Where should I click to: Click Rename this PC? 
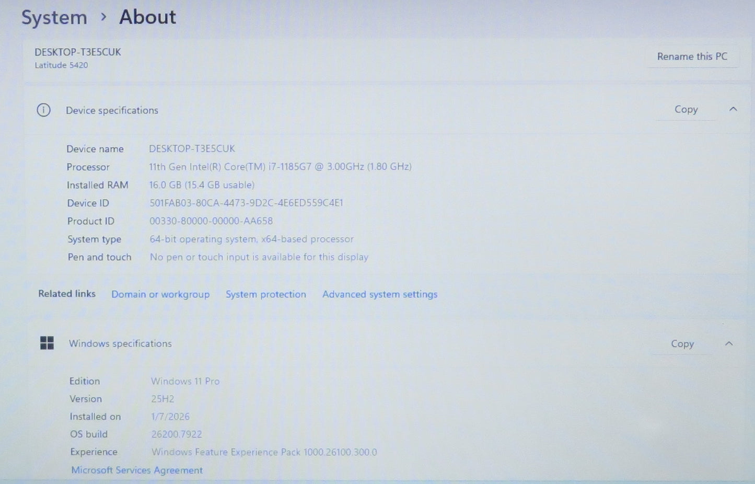pyautogui.click(x=692, y=56)
